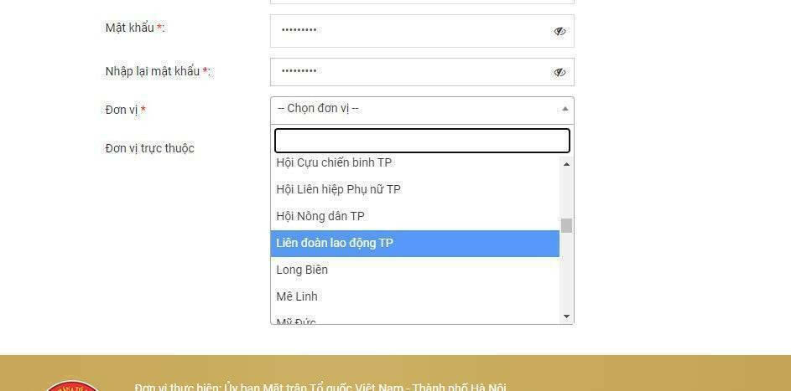Select the partially visible Mỹ Đức option
The width and height of the screenshot is (791, 391).
[x=414, y=320]
